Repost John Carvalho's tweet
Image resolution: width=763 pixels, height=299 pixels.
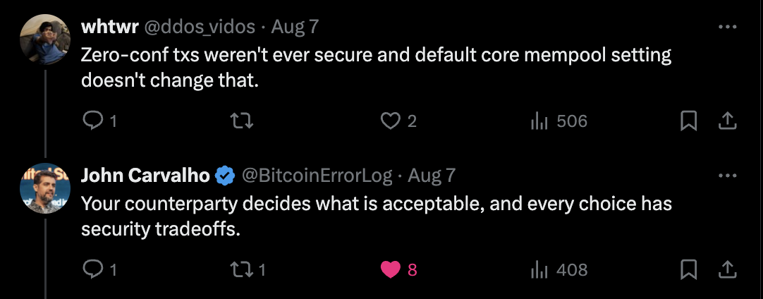(242, 269)
